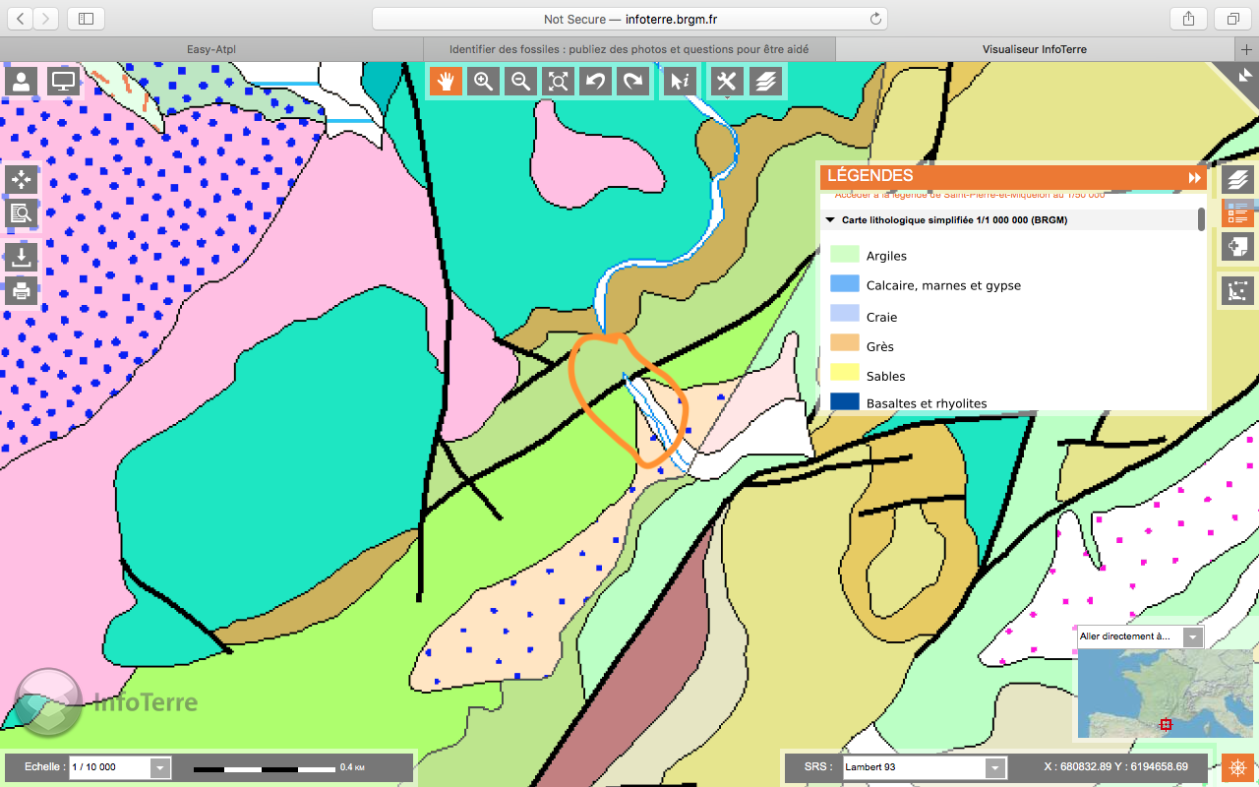The width and height of the screenshot is (1259, 787).
Task: Open the Echelle scale dropdown
Action: pyautogui.click(x=160, y=767)
